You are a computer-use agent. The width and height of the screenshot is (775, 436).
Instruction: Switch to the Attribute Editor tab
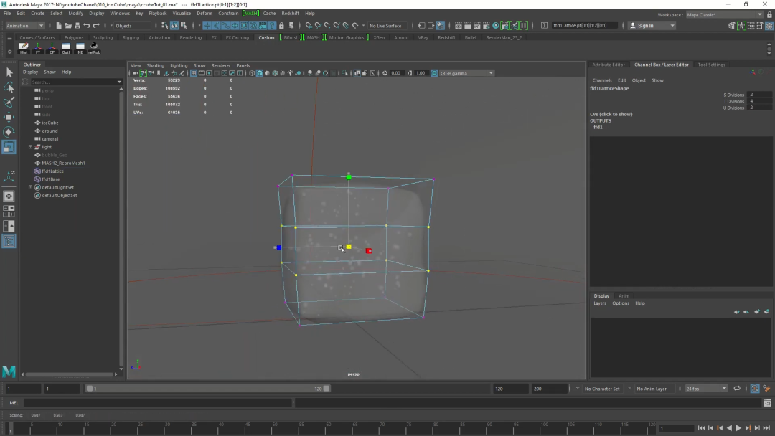[x=609, y=65]
